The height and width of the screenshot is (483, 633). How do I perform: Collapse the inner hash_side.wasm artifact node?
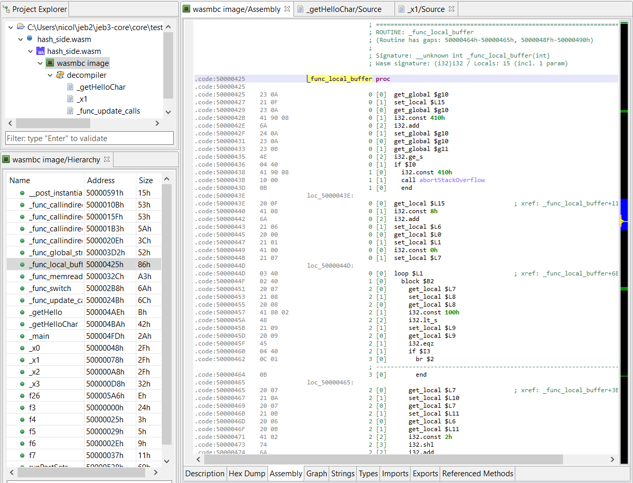[x=30, y=51]
